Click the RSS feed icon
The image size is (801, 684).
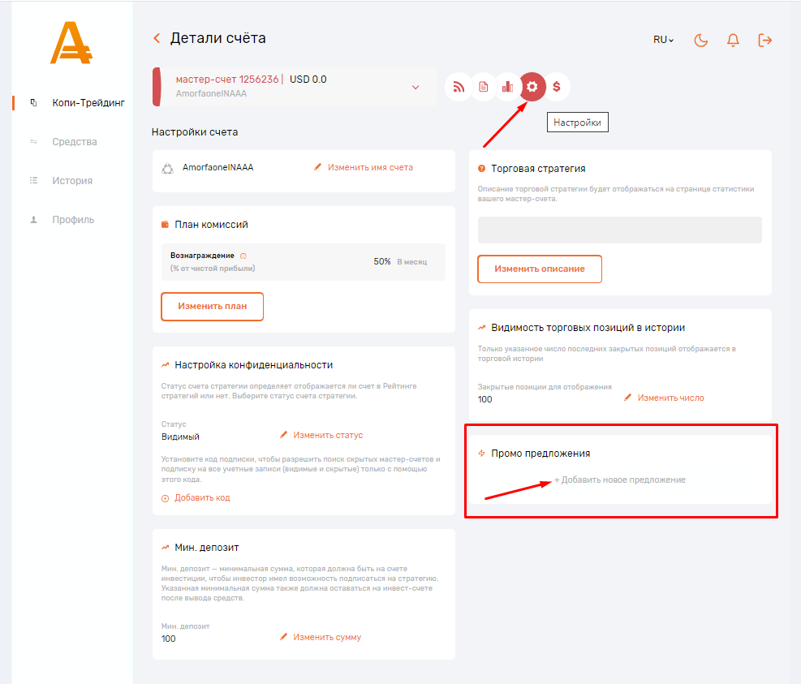click(459, 87)
